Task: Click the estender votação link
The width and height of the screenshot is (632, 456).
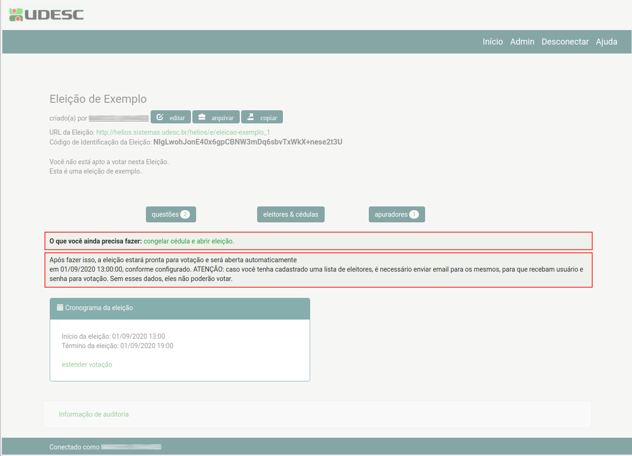Action: [x=87, y=365]
